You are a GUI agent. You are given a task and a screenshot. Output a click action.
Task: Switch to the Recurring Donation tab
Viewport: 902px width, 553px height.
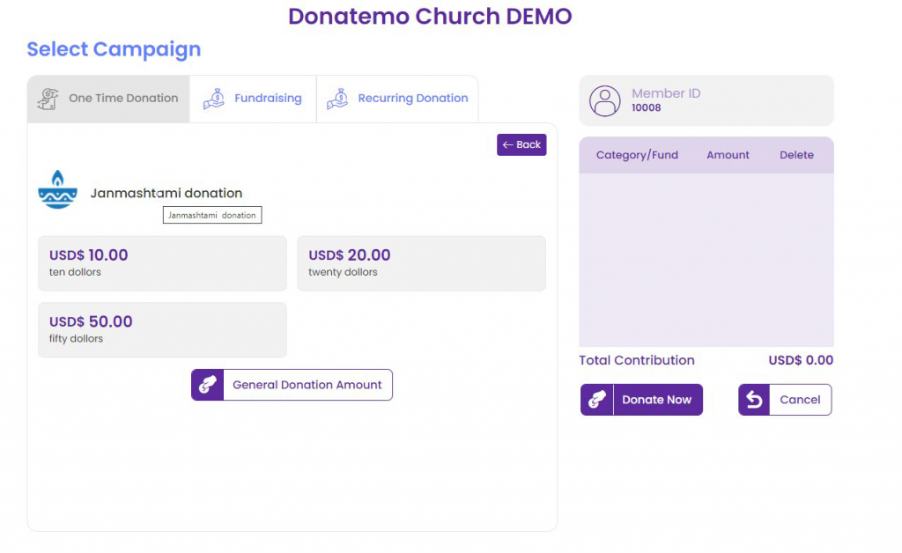pos(397,99)
